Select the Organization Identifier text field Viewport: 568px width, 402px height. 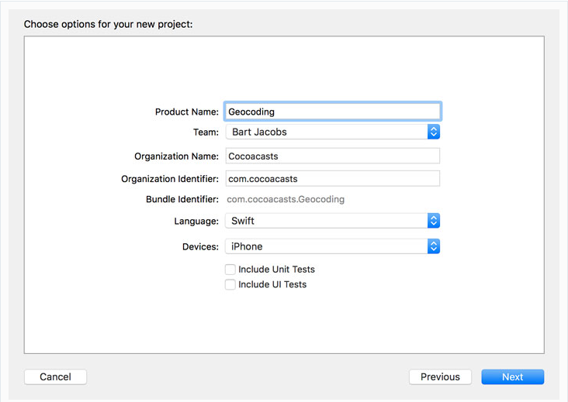(x=332, y=179)
